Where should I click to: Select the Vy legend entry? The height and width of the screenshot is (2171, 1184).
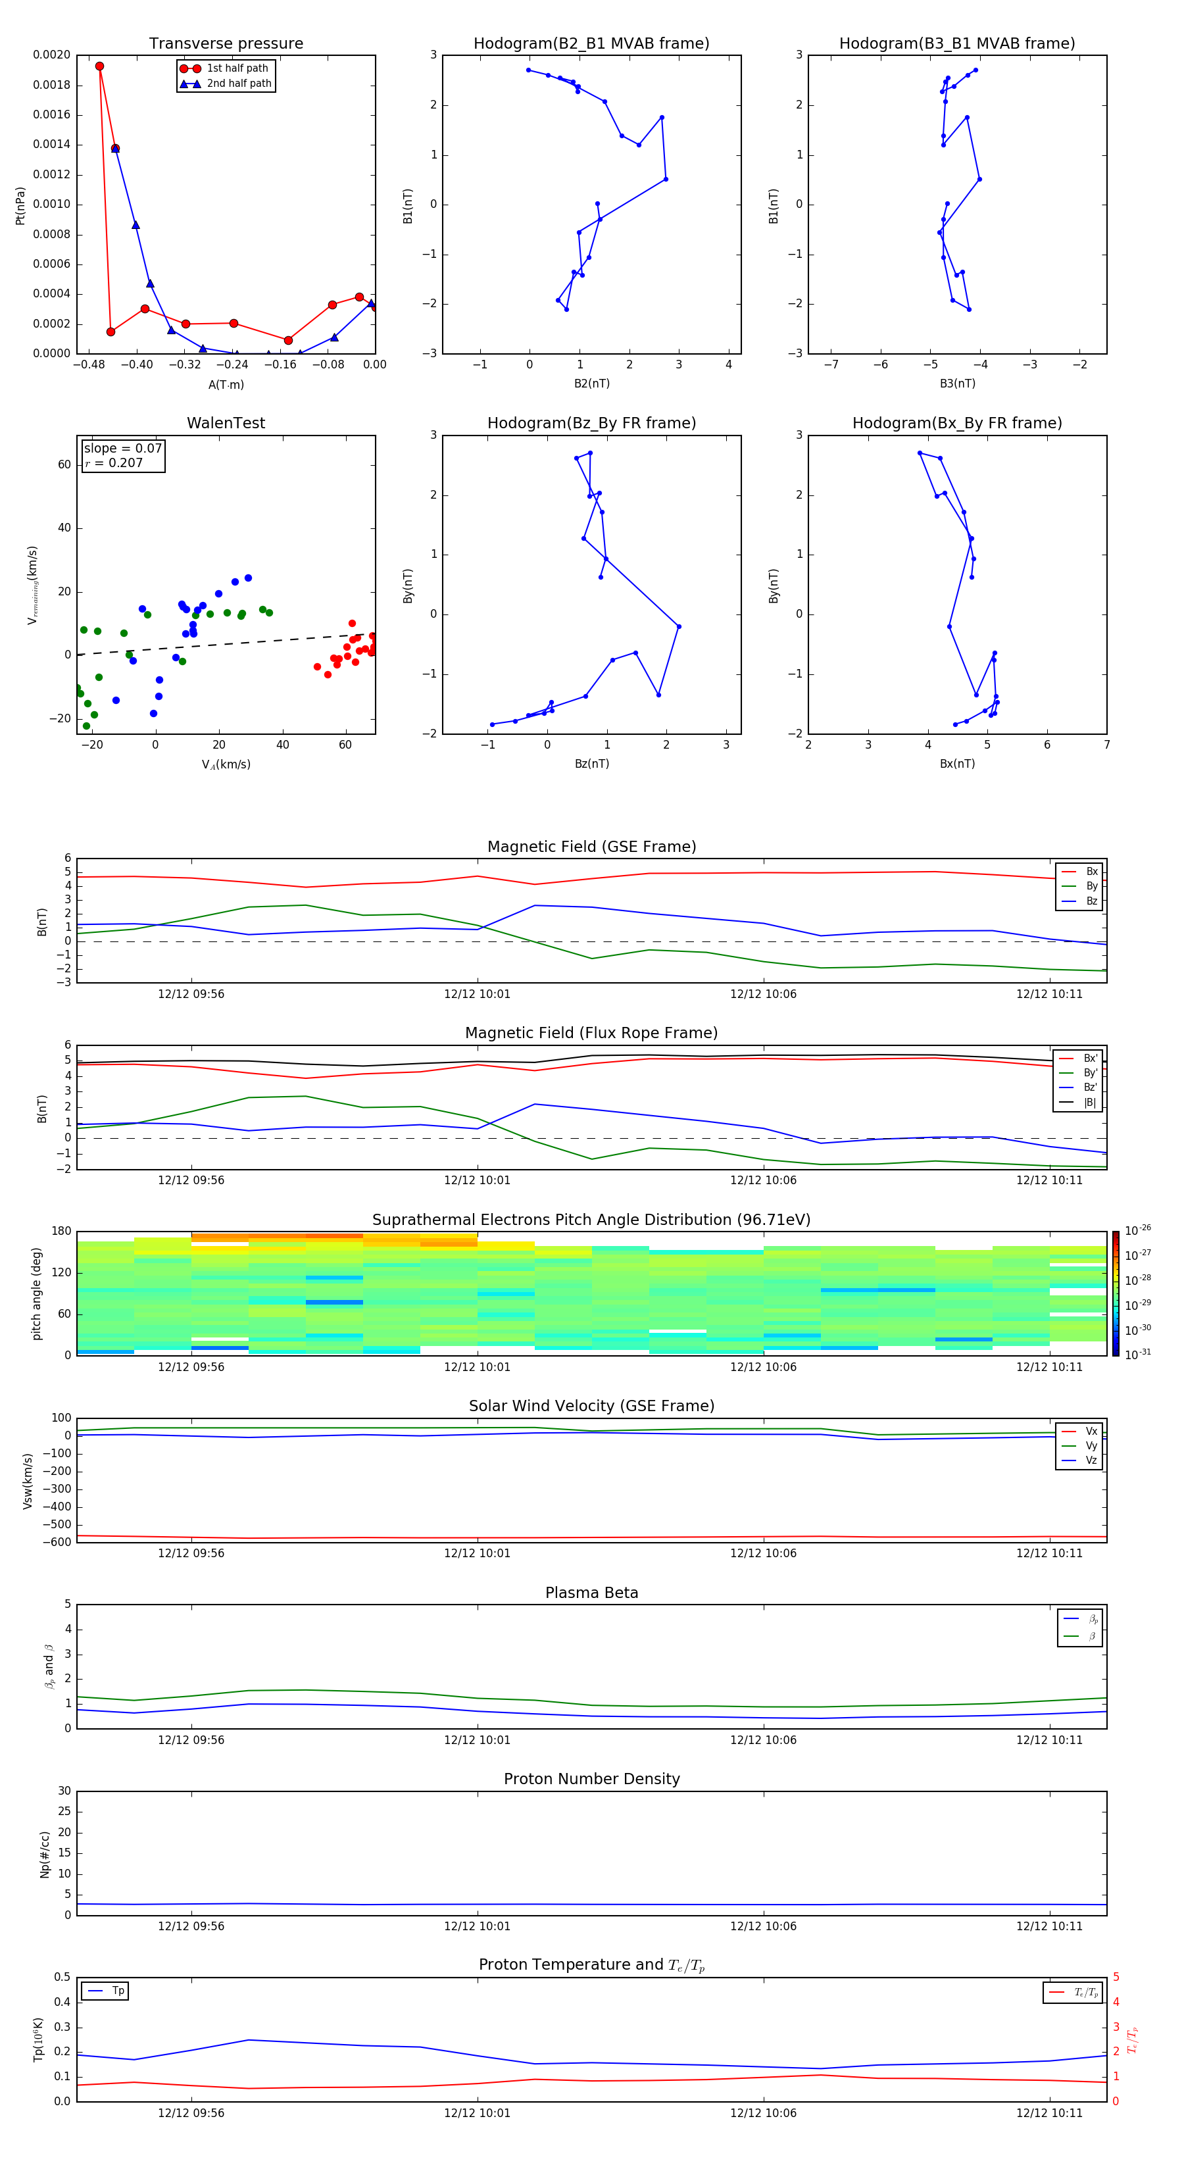(1079, 1445)
